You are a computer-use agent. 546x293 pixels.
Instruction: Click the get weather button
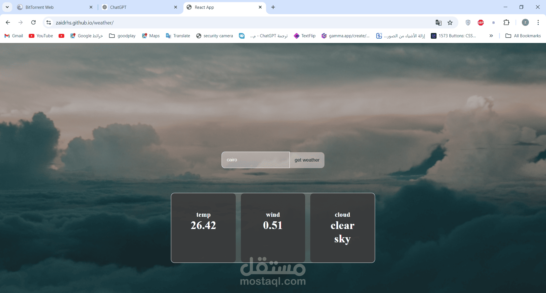pyautogui.click(x=307, y=160)
